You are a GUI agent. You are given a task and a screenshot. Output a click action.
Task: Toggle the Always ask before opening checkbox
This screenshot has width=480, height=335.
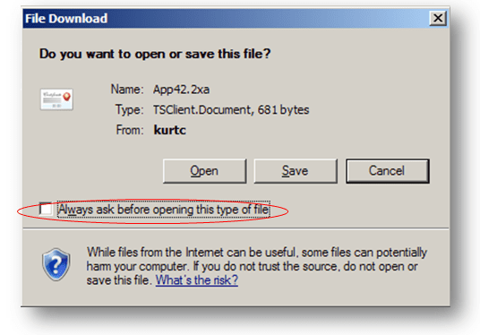point(46,209)
